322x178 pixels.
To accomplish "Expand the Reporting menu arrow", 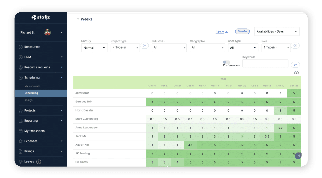I will (61, 121).
